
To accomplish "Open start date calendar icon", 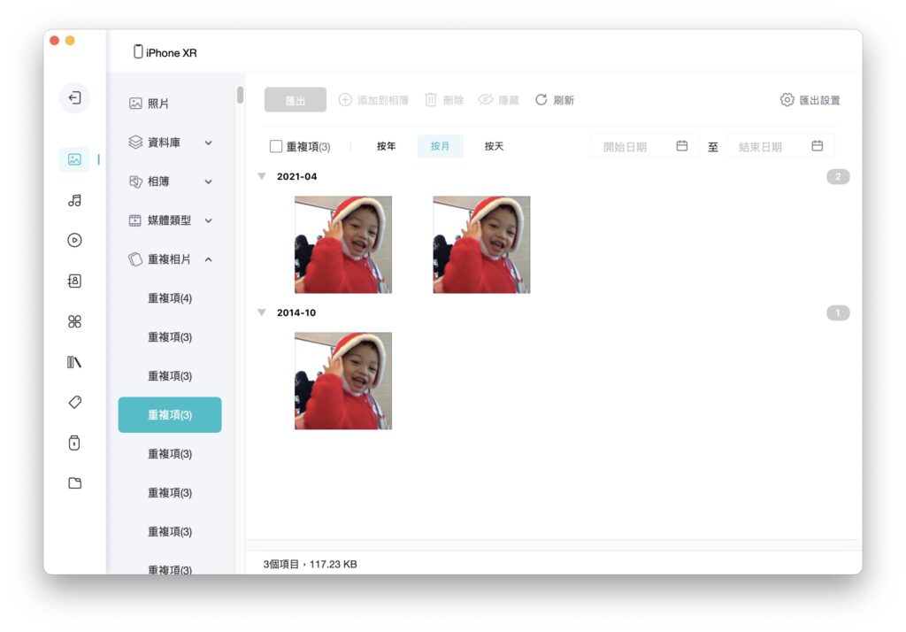I will (682, 146).
